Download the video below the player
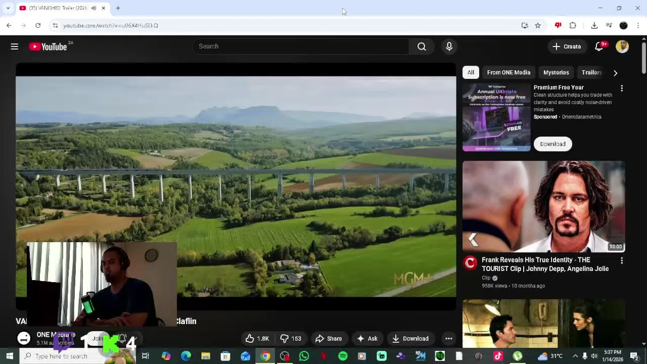 pyautogui.click(x=410, y=339)
